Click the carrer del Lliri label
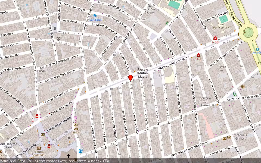Viewport: 261px width, 163px height. [x=125, y=62]
